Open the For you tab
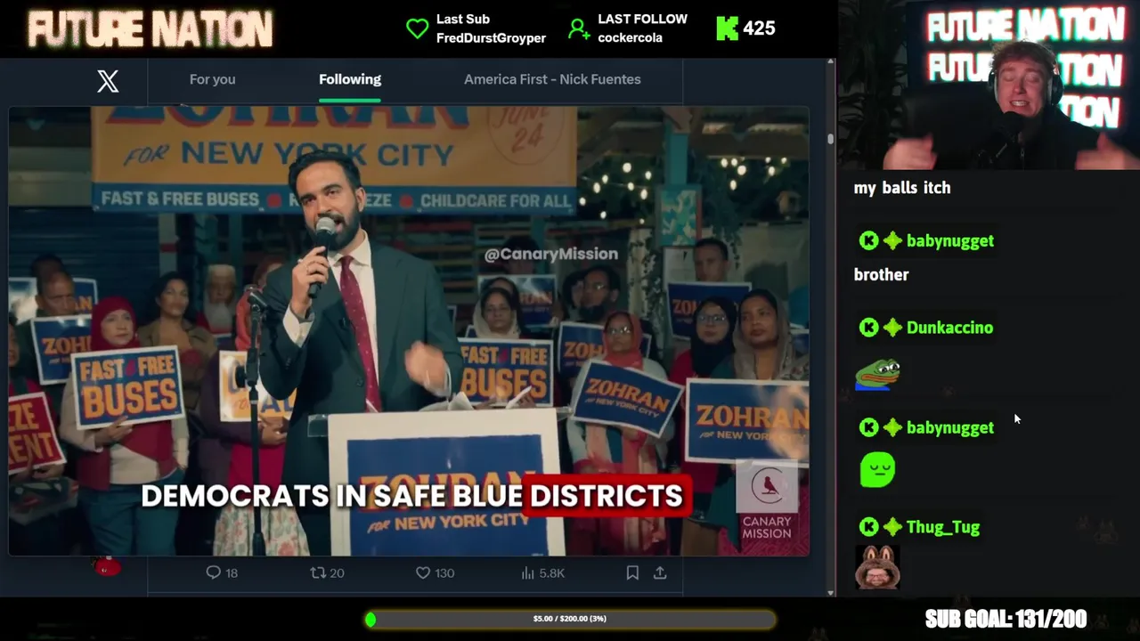Image resolution: width=1140 pixels, height=641 pixels. 212,79
